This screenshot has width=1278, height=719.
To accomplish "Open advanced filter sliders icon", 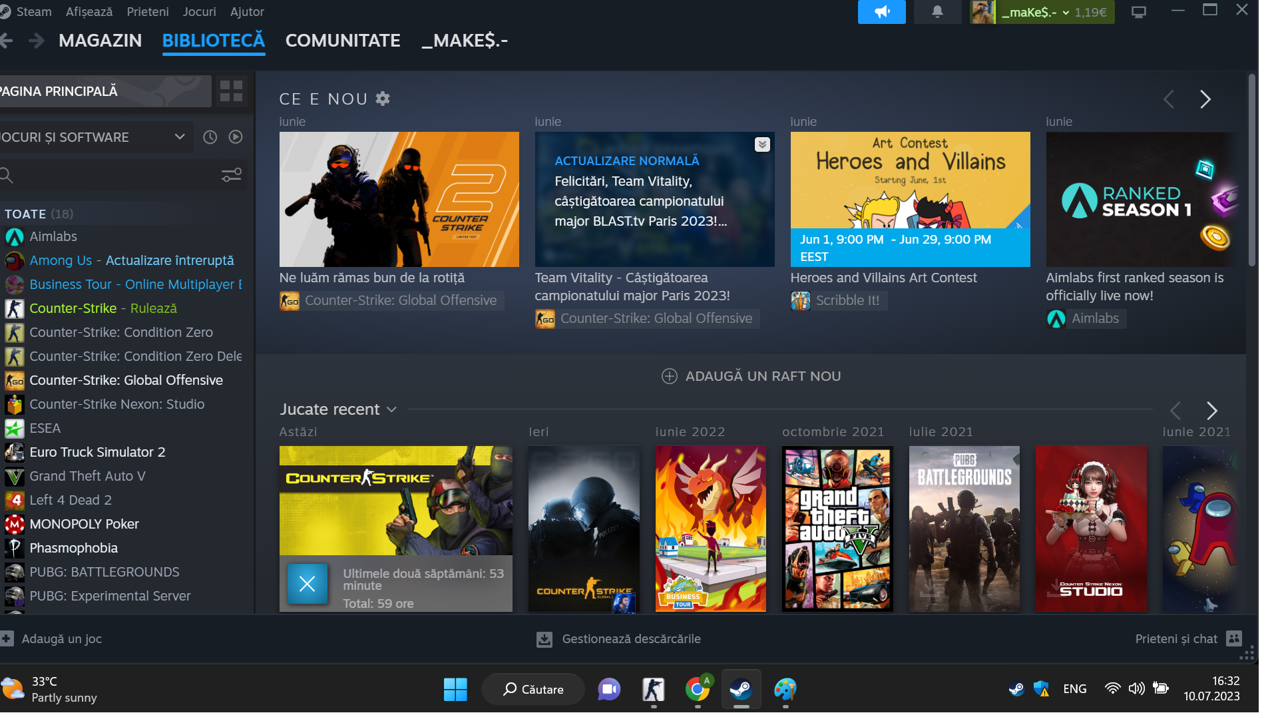I will [x=231, y=175].
